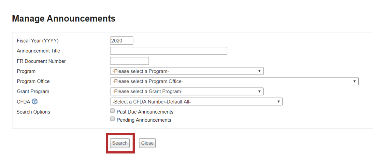This screenshot has height=159, width=373.
Task: Open the CFDA help question mark icon
Action: (x=35, y=102)
